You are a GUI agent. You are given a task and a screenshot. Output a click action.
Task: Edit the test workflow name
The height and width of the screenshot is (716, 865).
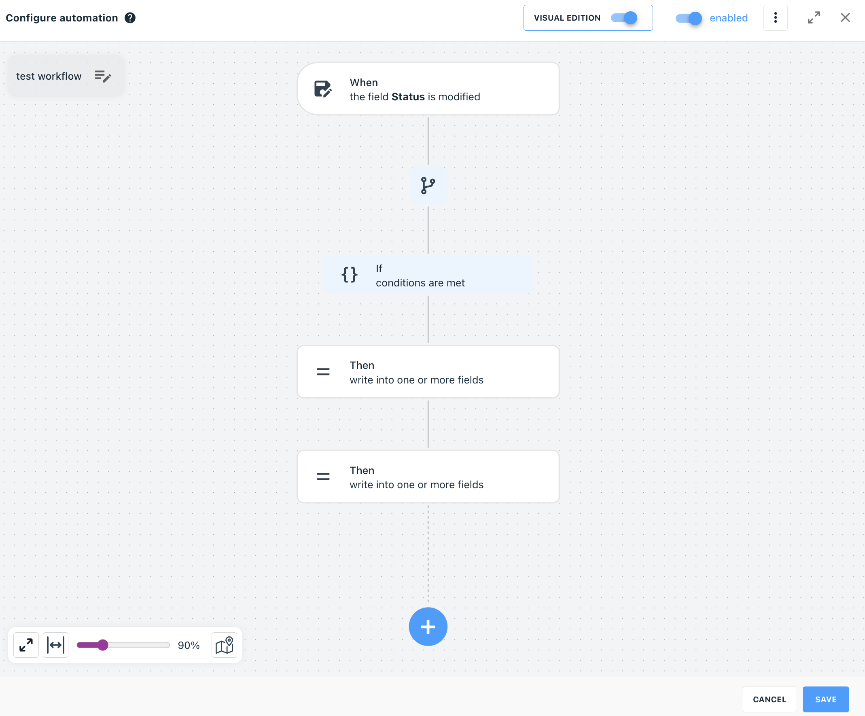(103, 76)
